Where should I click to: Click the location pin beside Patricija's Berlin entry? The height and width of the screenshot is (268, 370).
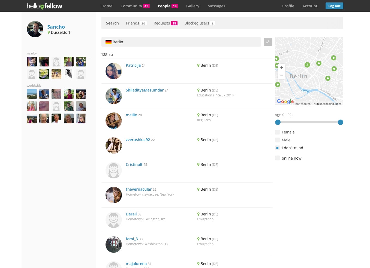coord(198,65)
